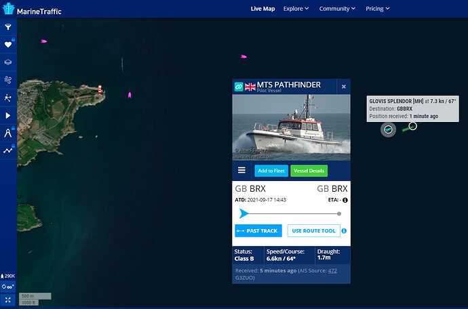Open My Fleets heart icon
The height and width of the screenshot is (309, 468).
[x=8, y=45]
